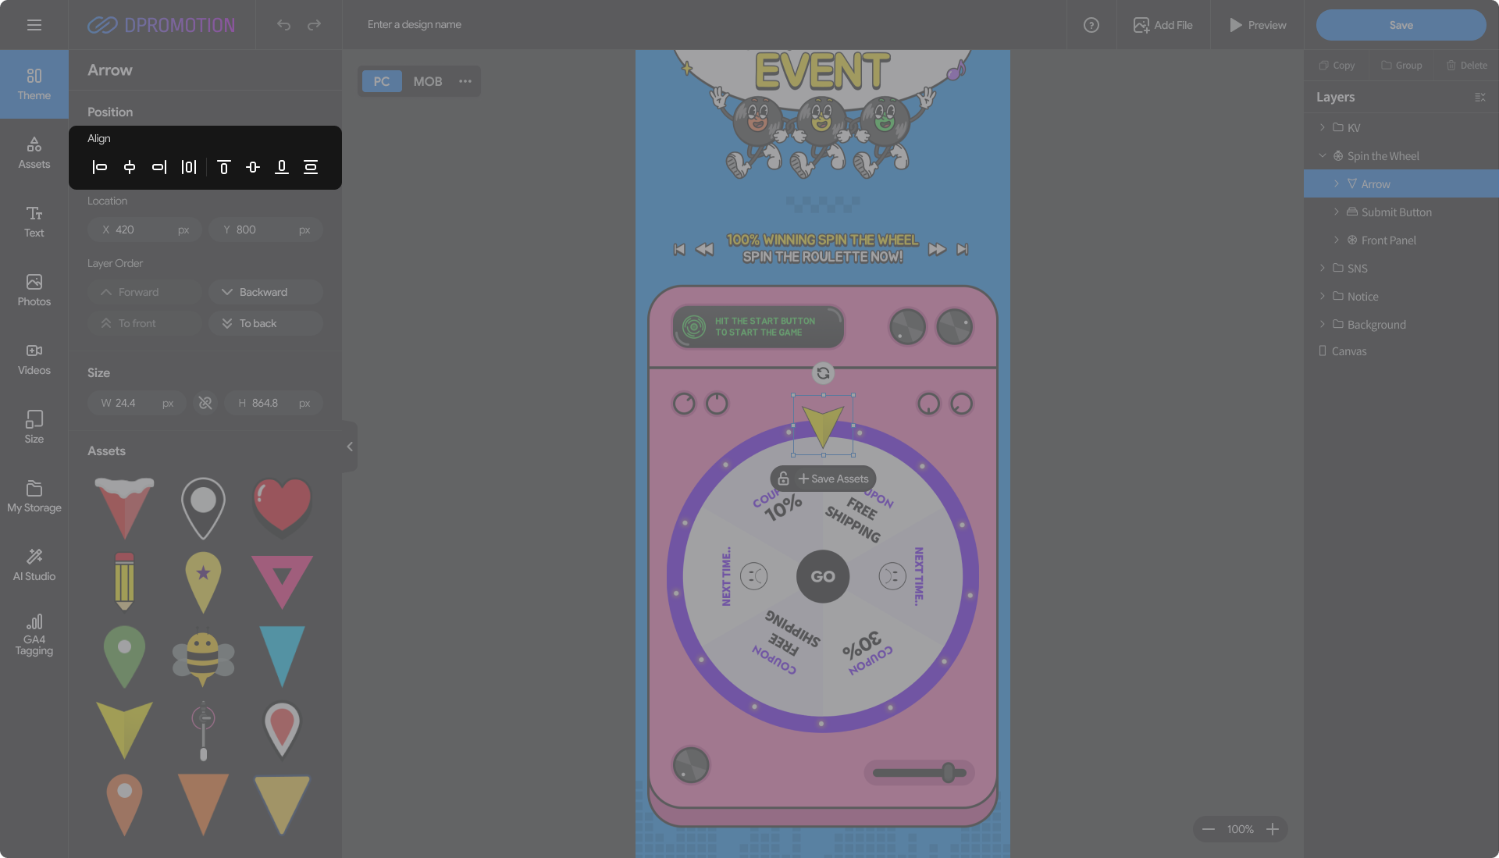The height and width of the screenshot is (858, 1499).
Task: Click the align horizontal center icon
Action: click(130, 167)
